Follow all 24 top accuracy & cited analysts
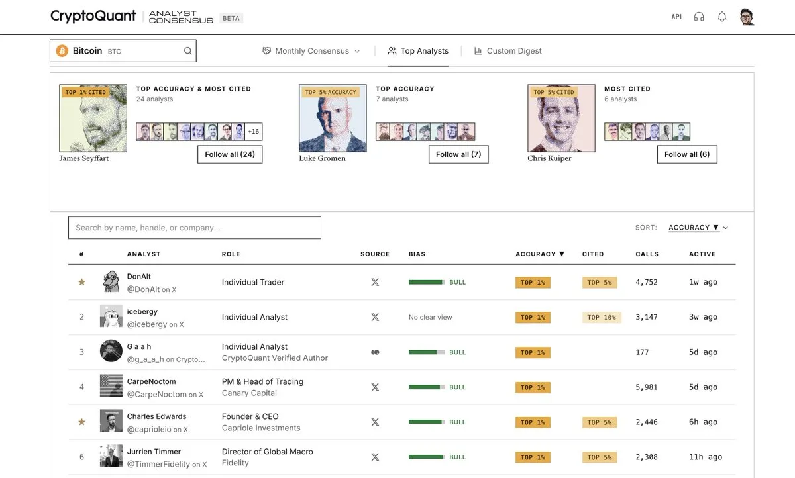The width and height of the screenshot is (795, 478). pyautogui.click(x=230, y=154)
